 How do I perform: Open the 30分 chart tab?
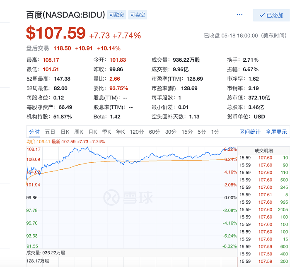[171, 132]
